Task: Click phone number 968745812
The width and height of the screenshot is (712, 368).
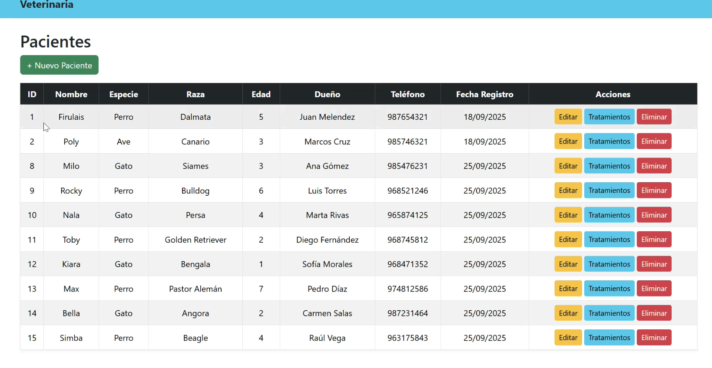Action: click(x=407, y=240)
